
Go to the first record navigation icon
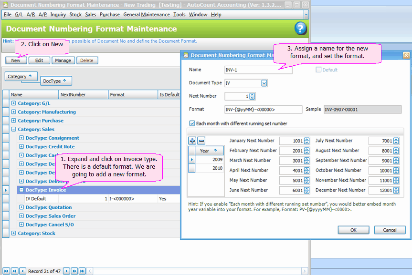[6, 271]
